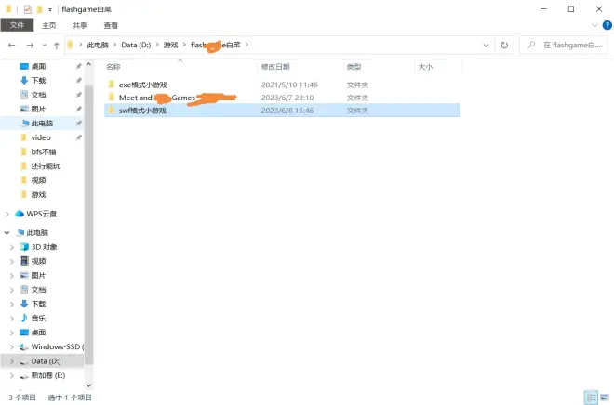Image resolution: width=614 pixels, height=405 pixels.
Task: Open the 文件 menu tab
Action: click(x=17, y=26)
